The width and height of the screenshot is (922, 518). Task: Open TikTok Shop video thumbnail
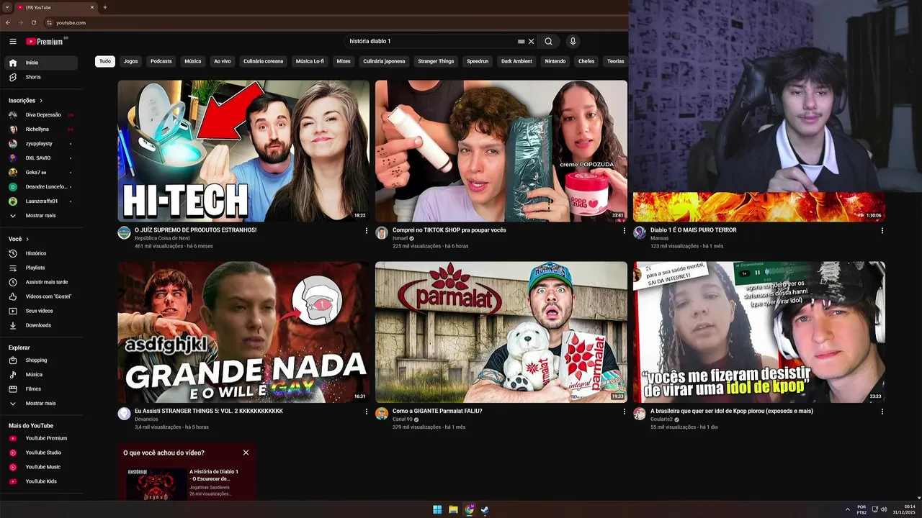click(501, 150)
